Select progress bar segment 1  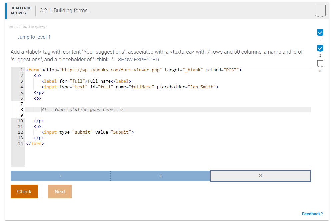click(x=60, y=176)
